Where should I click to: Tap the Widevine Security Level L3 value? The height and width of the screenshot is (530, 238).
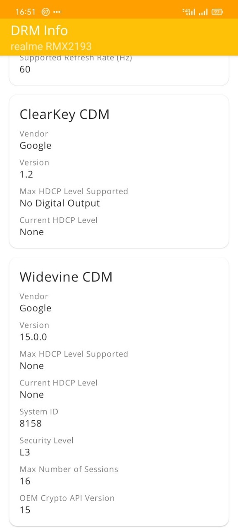coord(25,452)
